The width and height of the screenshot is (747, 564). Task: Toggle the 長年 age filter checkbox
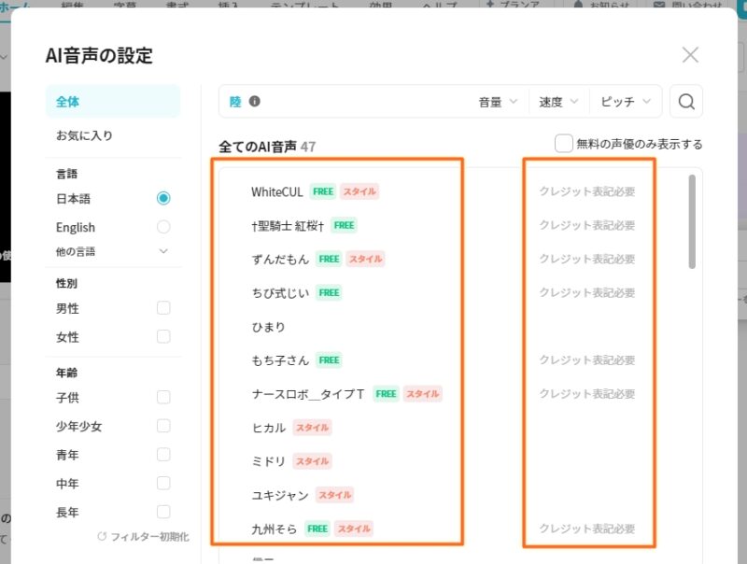point(163,512)
